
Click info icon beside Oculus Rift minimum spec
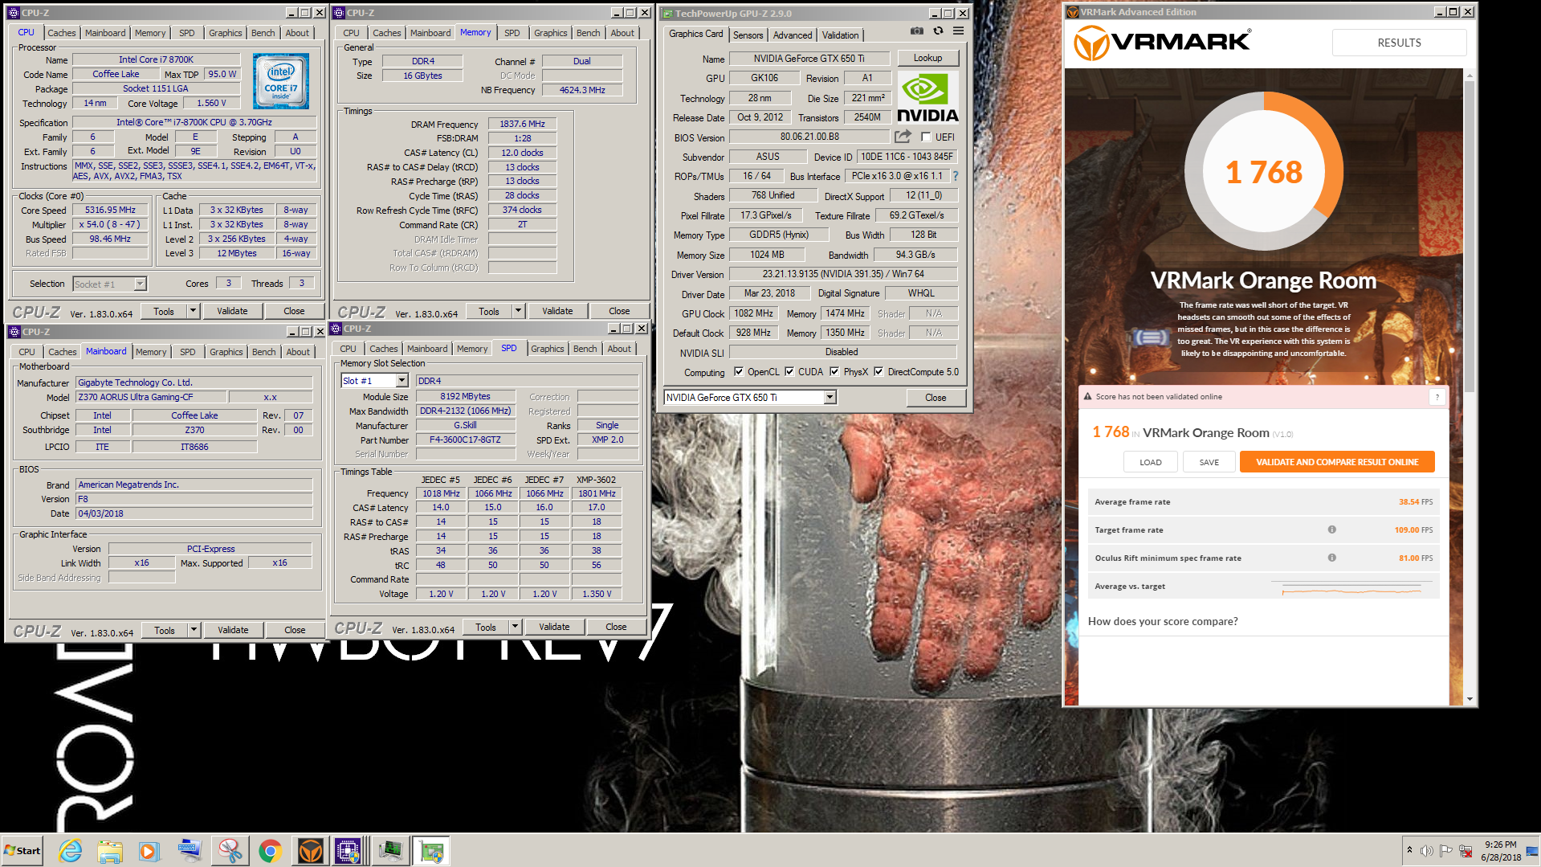pos(1331,558)
